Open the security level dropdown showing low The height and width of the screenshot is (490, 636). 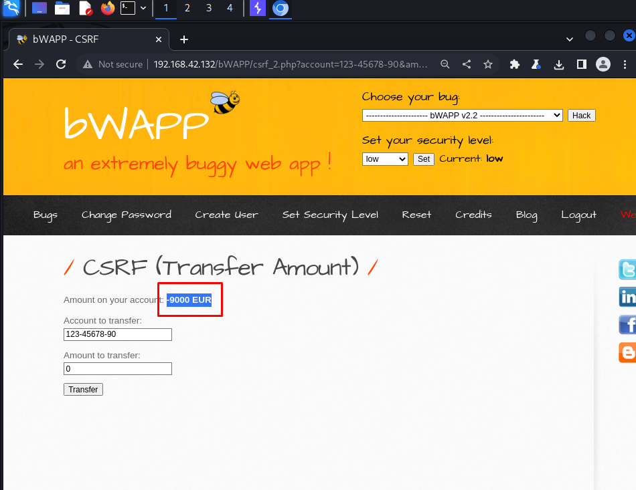pos(385,159)
